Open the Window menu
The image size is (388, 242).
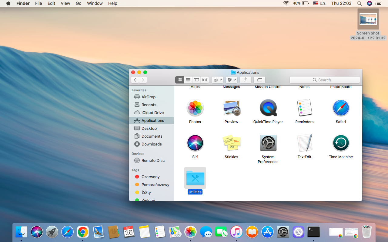(95, 3)
